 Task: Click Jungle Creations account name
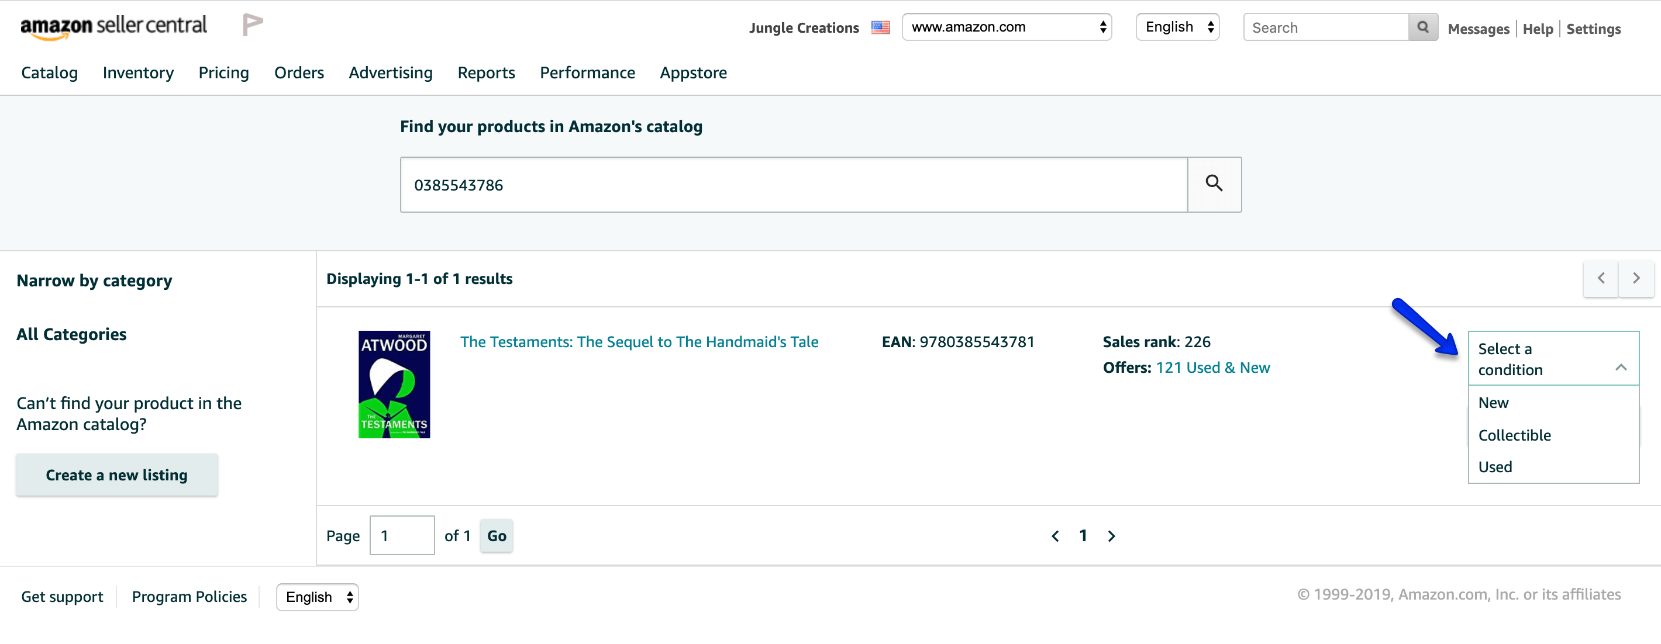pyautogui.click(x=804, y=27)
